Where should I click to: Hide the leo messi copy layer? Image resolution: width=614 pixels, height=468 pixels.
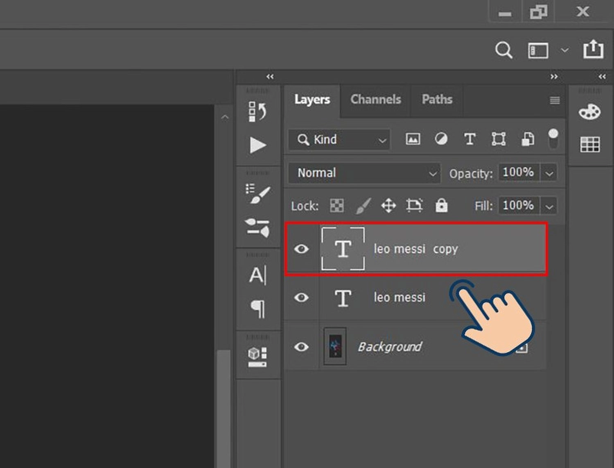click(x=301, y=249)
